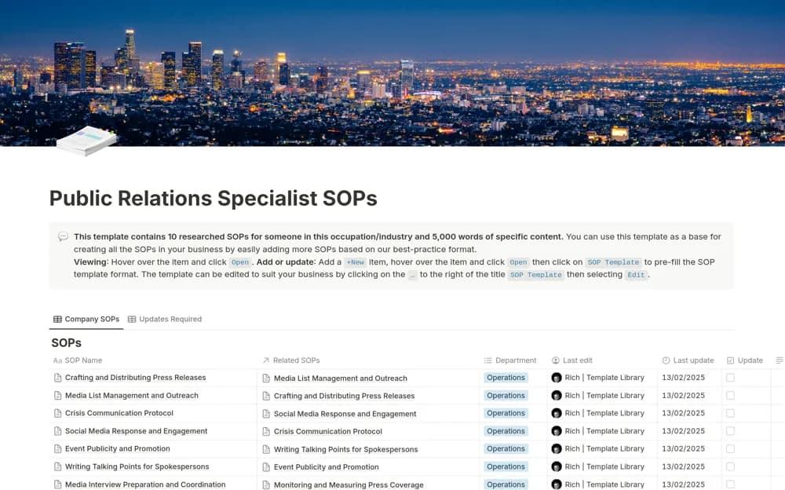Click the Edit code tag in callout
Image resolution: width=785 pixels, height=490 pixels.
pos(636,275)
